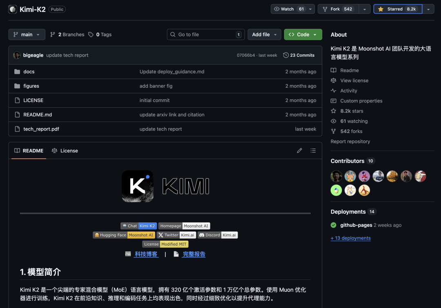Expand the Add file dropdown

click(x=264, y=34)
